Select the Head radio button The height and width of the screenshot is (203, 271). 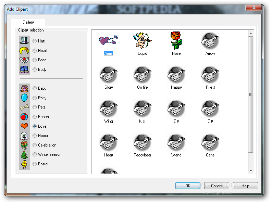(35, 51)
